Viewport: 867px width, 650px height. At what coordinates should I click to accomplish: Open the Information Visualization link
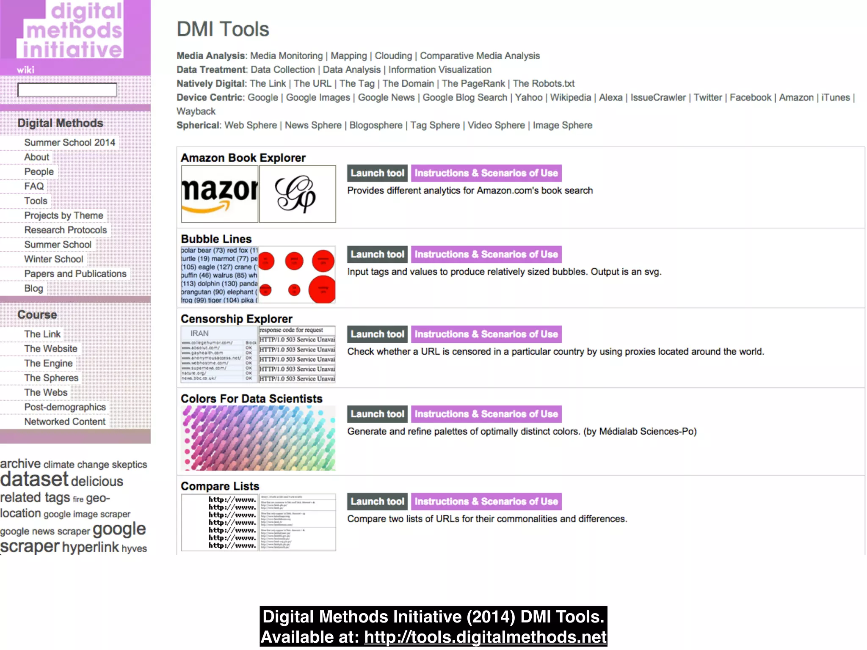pos(440,70)
